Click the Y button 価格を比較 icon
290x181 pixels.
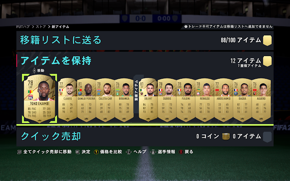pos(96,152)
